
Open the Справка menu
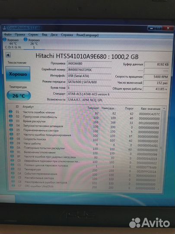pyautogui.click(x=67, y=35)
